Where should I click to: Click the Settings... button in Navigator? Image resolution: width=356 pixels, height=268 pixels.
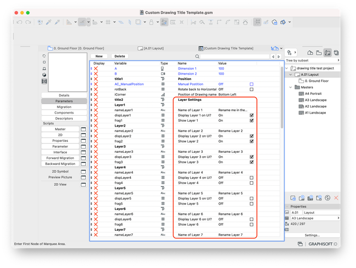coord(312,235)
